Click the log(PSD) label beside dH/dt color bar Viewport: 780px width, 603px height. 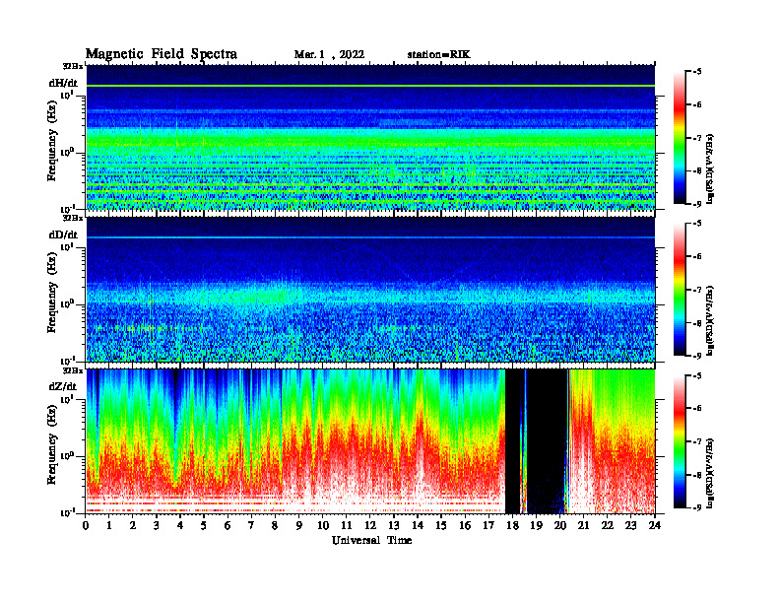tap(710, 168)
